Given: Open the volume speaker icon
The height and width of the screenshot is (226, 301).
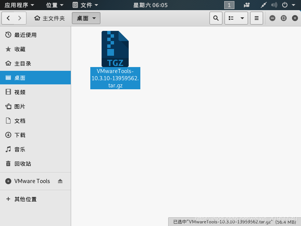Looking at the screenshot, I should point(274,5).
